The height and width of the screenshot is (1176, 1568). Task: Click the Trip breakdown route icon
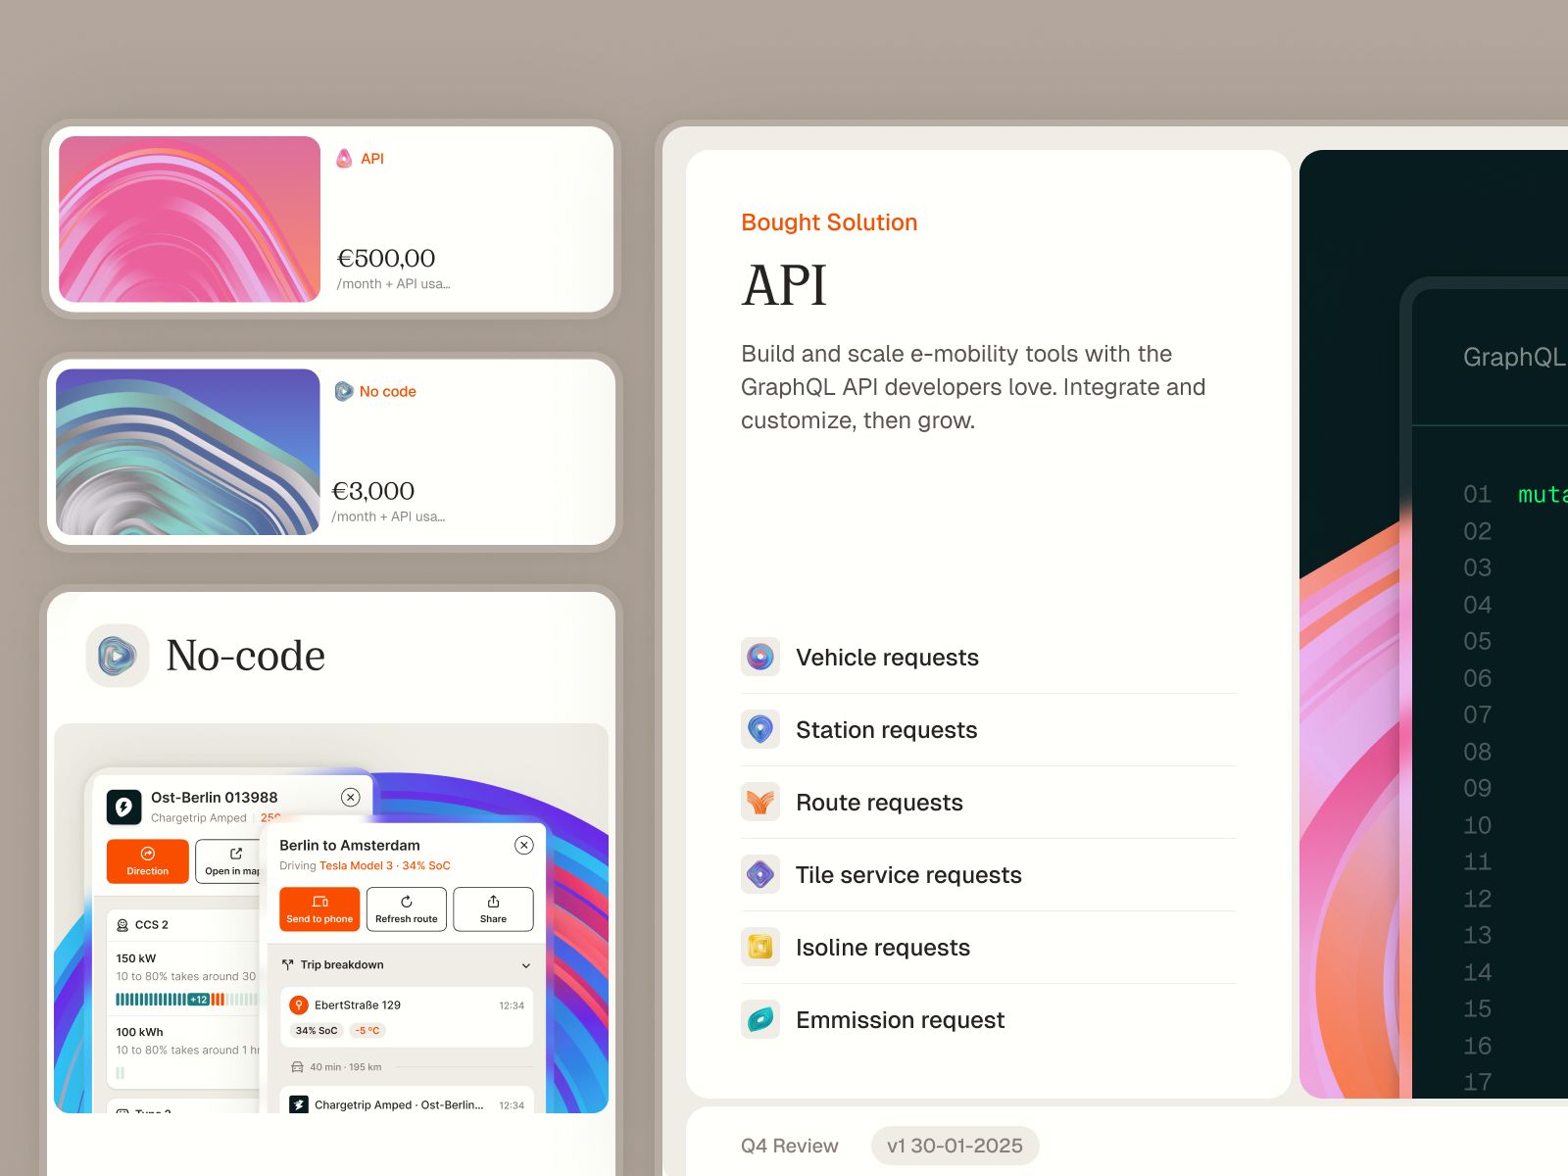pyautogui.click(x=287, y=965)
